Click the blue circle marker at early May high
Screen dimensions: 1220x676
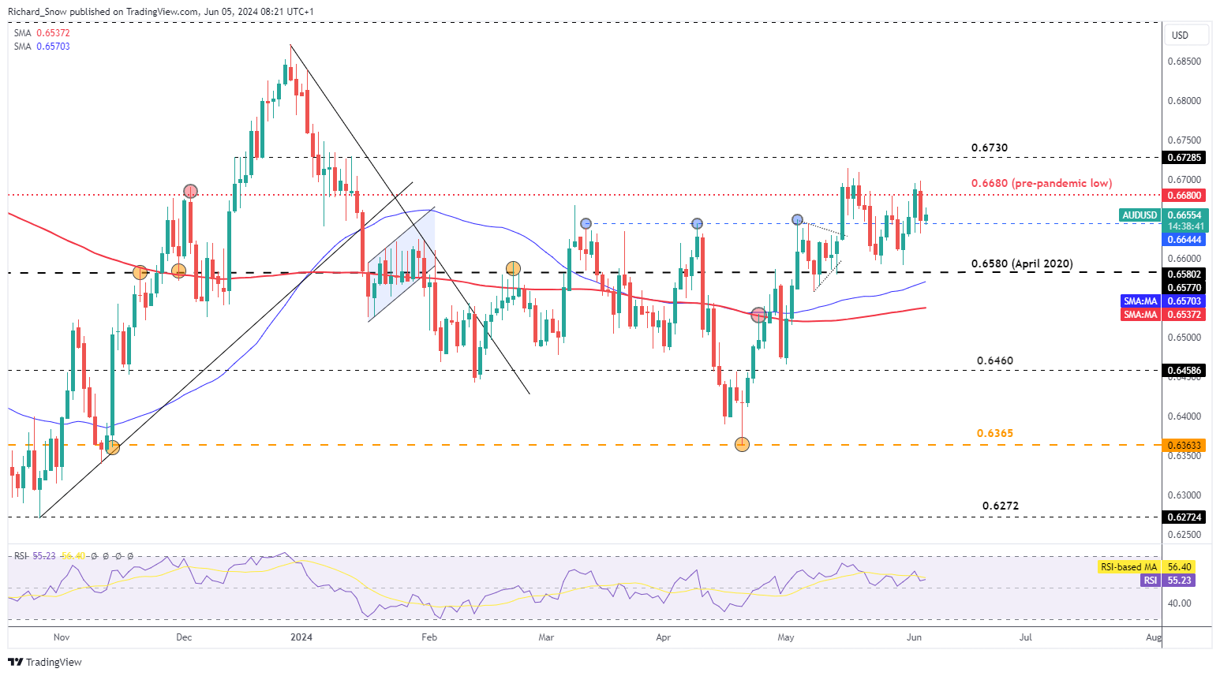(797, 219)
